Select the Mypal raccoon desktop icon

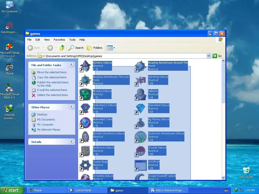coord(10,69)
